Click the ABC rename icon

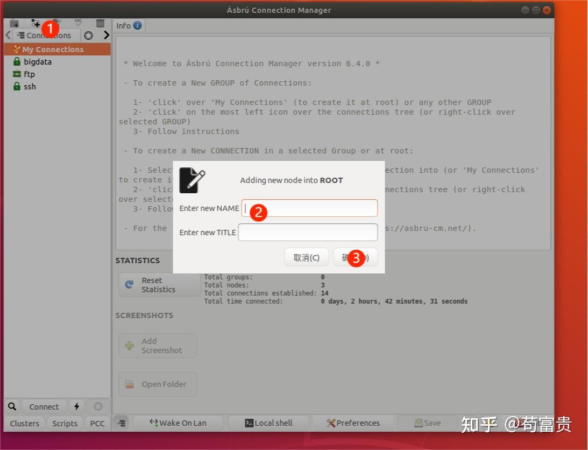[78, 23]
